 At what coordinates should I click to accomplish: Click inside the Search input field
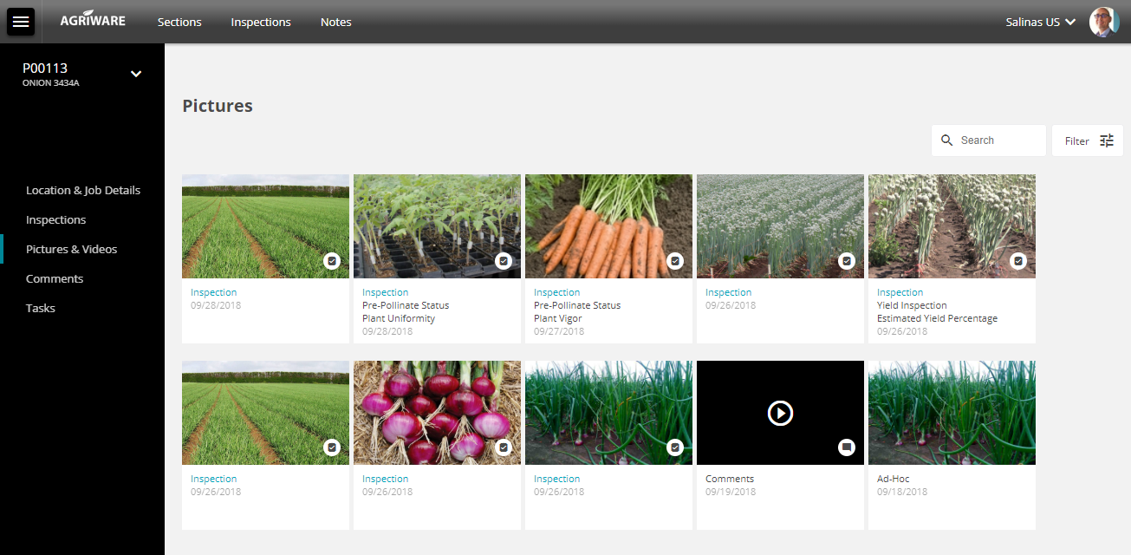pyautogui.click(x=997, y=140)
